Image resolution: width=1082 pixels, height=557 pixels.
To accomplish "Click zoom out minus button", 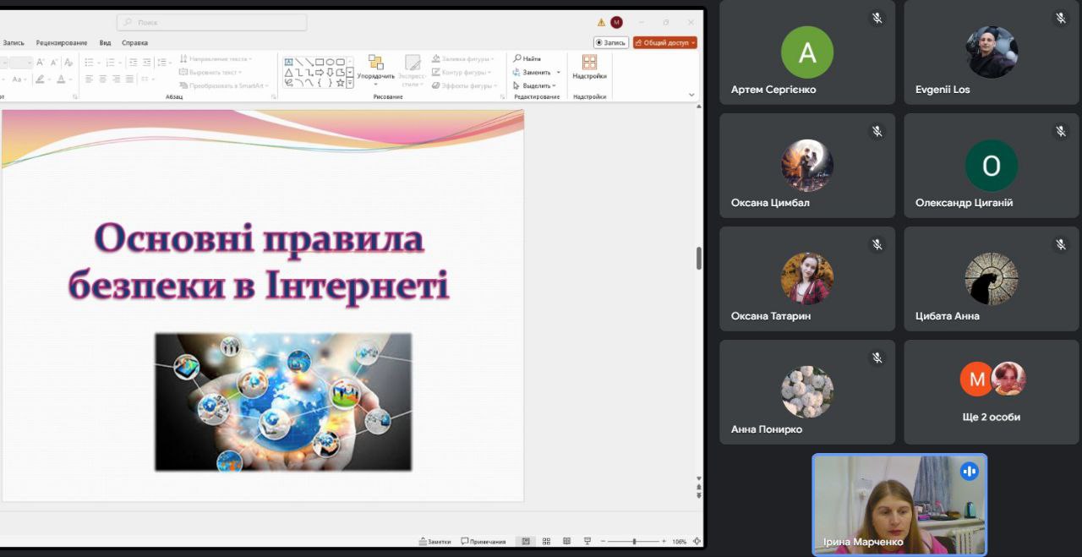I will tap(603, 541).
